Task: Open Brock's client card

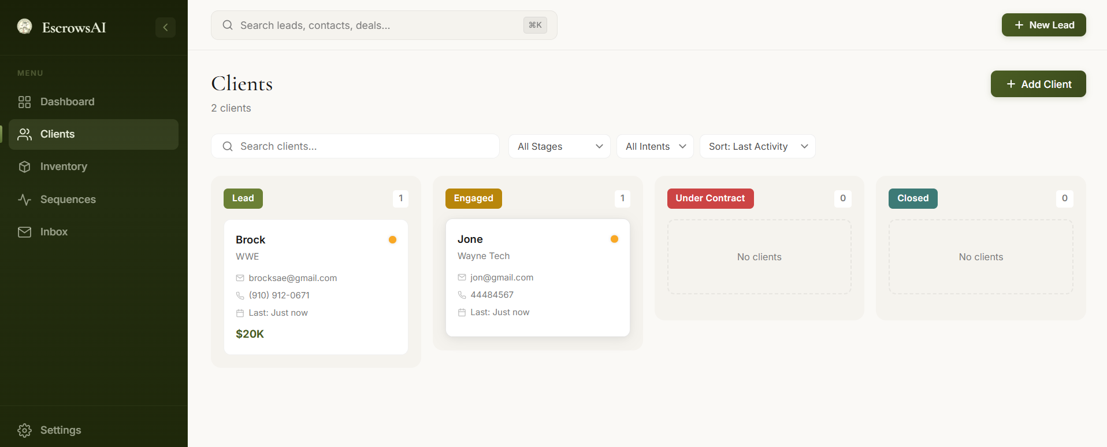Action: [x=316, y=287]
